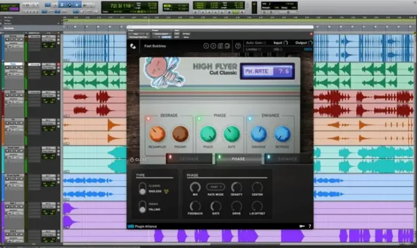Switch to the Enhance tab
417x248 pixels.
(288, 159)
